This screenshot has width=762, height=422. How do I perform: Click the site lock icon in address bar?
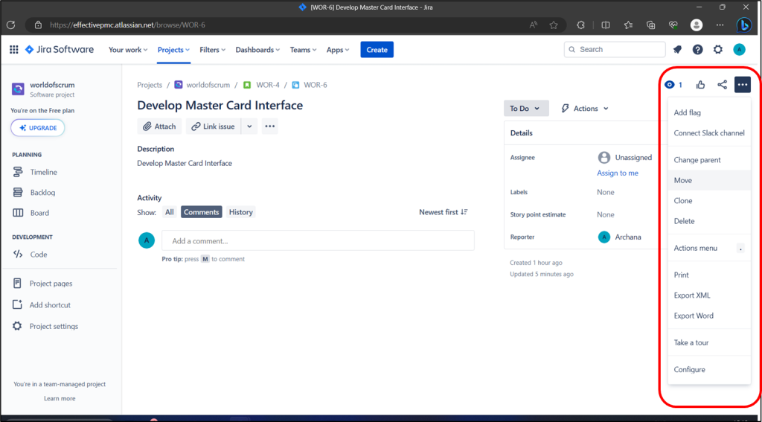pyautogui.click(x=38, y=25)
